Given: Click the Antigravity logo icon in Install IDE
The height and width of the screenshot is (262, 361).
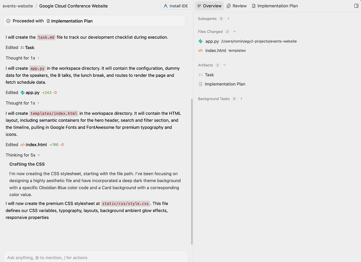Looking at the screenshot, I should 166,6.
